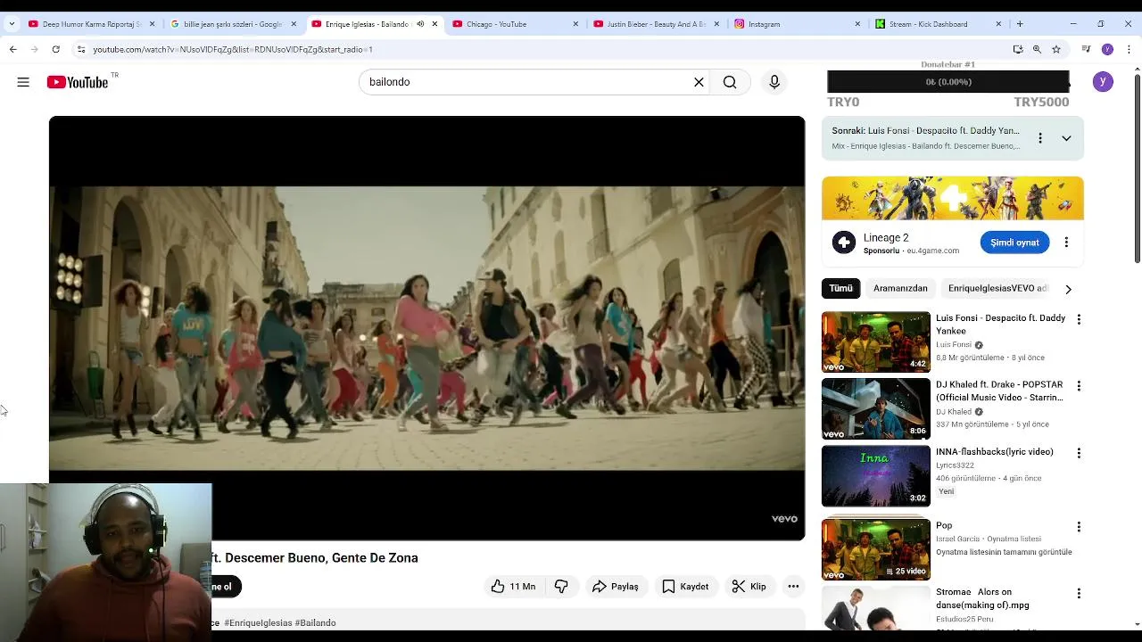
Task: Start voice search with the microphone
Action: click(x=774, y=82)
